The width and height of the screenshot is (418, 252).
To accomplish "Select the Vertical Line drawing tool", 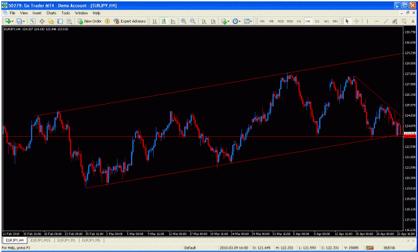I will [367, 21].
